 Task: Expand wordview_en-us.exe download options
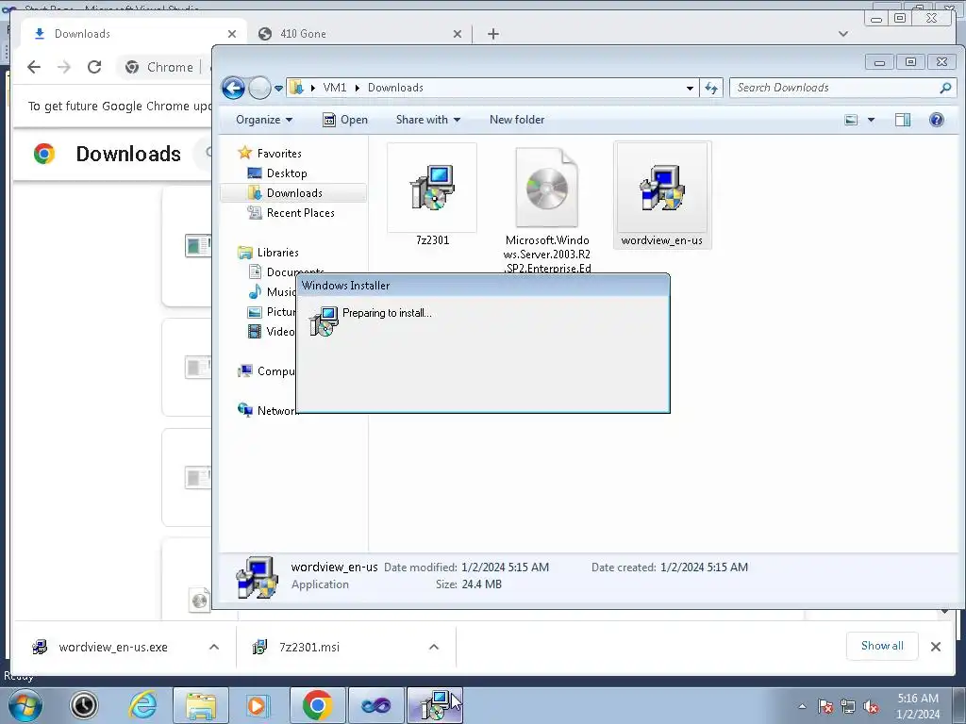click(214, 647)
